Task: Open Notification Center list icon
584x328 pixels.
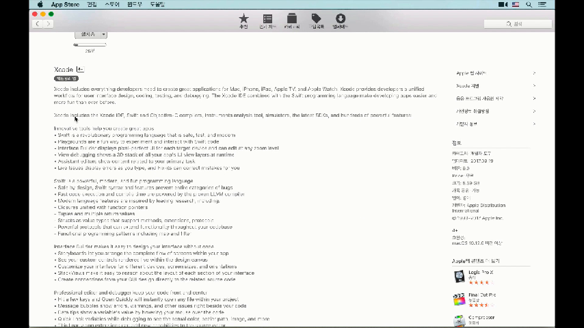Action: 542,5
